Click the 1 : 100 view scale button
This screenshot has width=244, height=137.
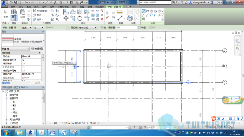coord(53,123)
